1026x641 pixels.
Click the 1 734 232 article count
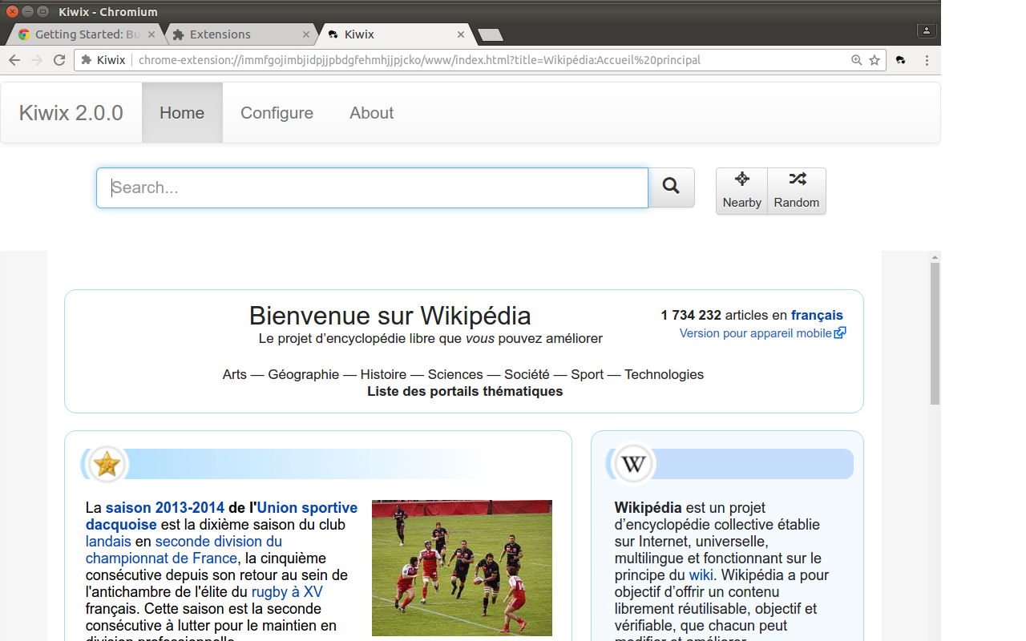point(691,315)
